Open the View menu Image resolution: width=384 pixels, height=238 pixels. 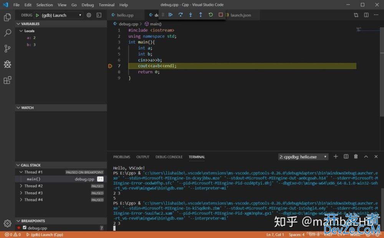point(62,5)
